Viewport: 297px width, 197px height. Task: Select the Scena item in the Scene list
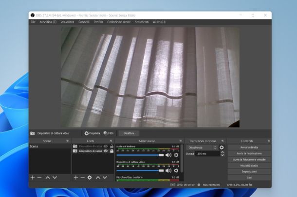pyautogui.click(x=50, y=146)
